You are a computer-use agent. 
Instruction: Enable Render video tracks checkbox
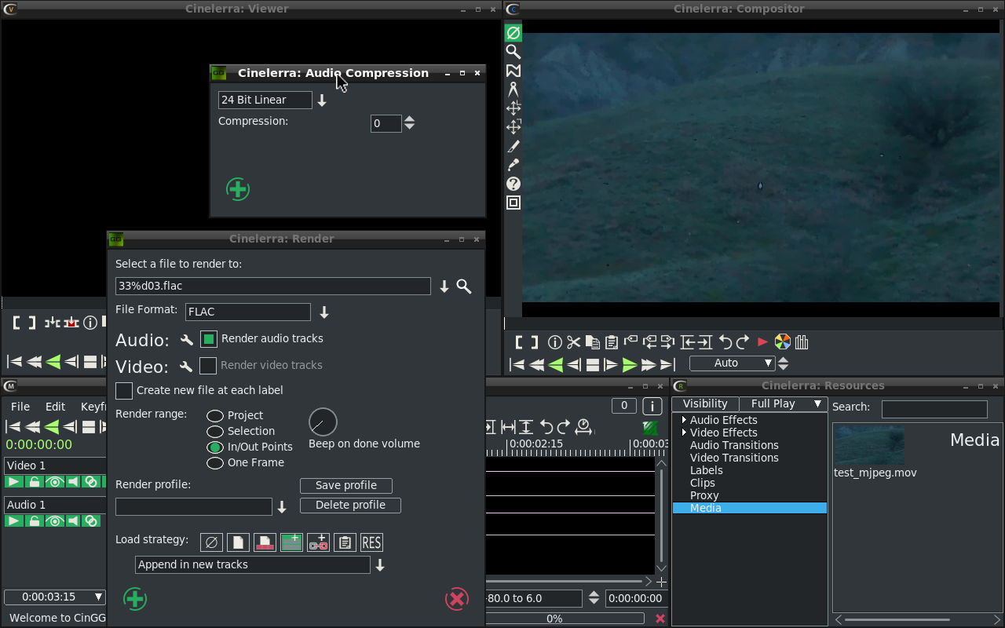(208, 366)
